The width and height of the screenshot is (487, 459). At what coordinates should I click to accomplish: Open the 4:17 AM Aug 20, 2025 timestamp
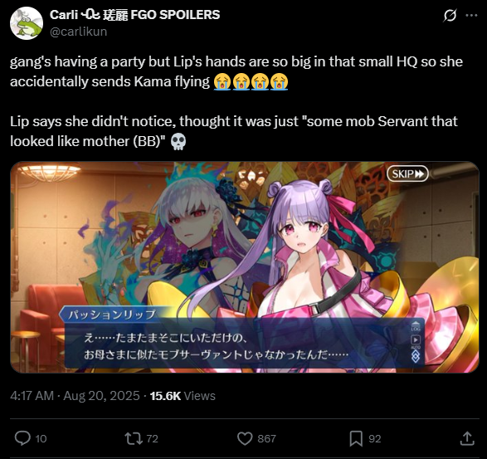pyautogui.click(x=75, y=396)
